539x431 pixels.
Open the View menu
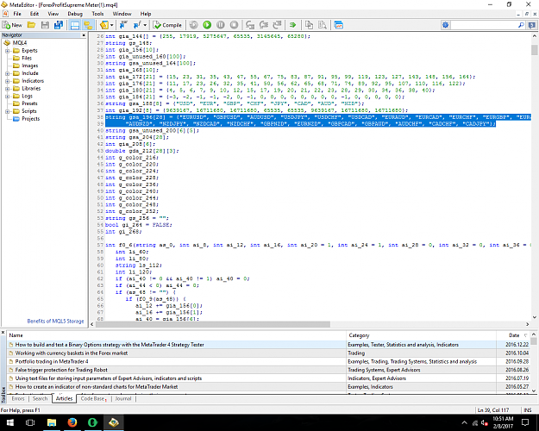pyautogui.click(x=53, y=14)
